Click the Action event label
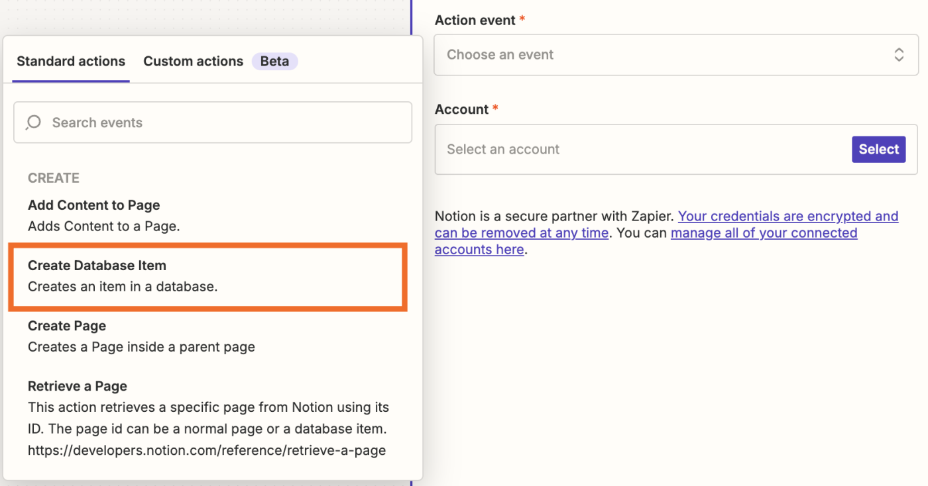This screenshot has height=486, width=928. click(475, 21)
